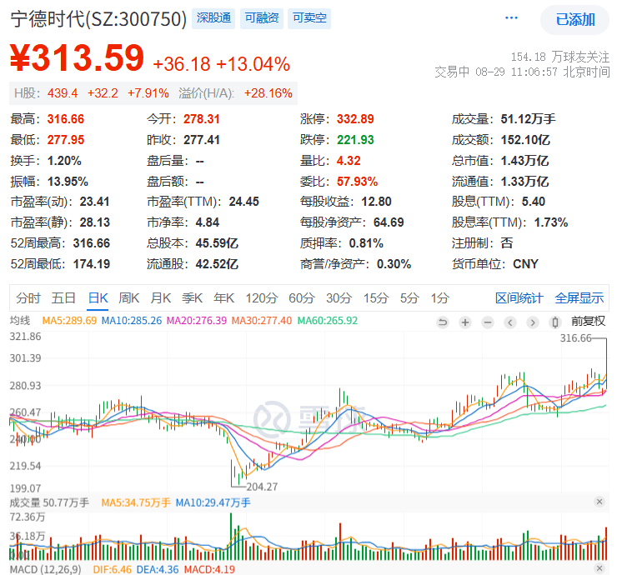Switch to the 30分 chart tab
617x575 pixels.
click(339, 298)
